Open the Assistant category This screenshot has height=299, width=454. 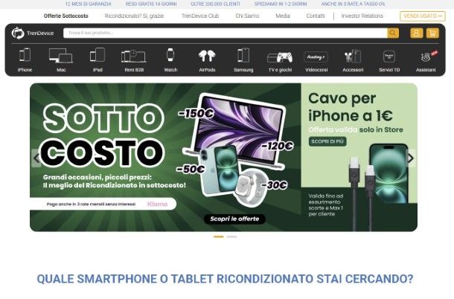click(426, 60)
